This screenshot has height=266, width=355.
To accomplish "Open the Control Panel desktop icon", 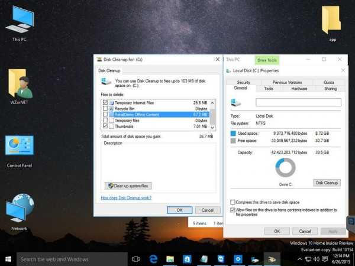I will (20, 151).
